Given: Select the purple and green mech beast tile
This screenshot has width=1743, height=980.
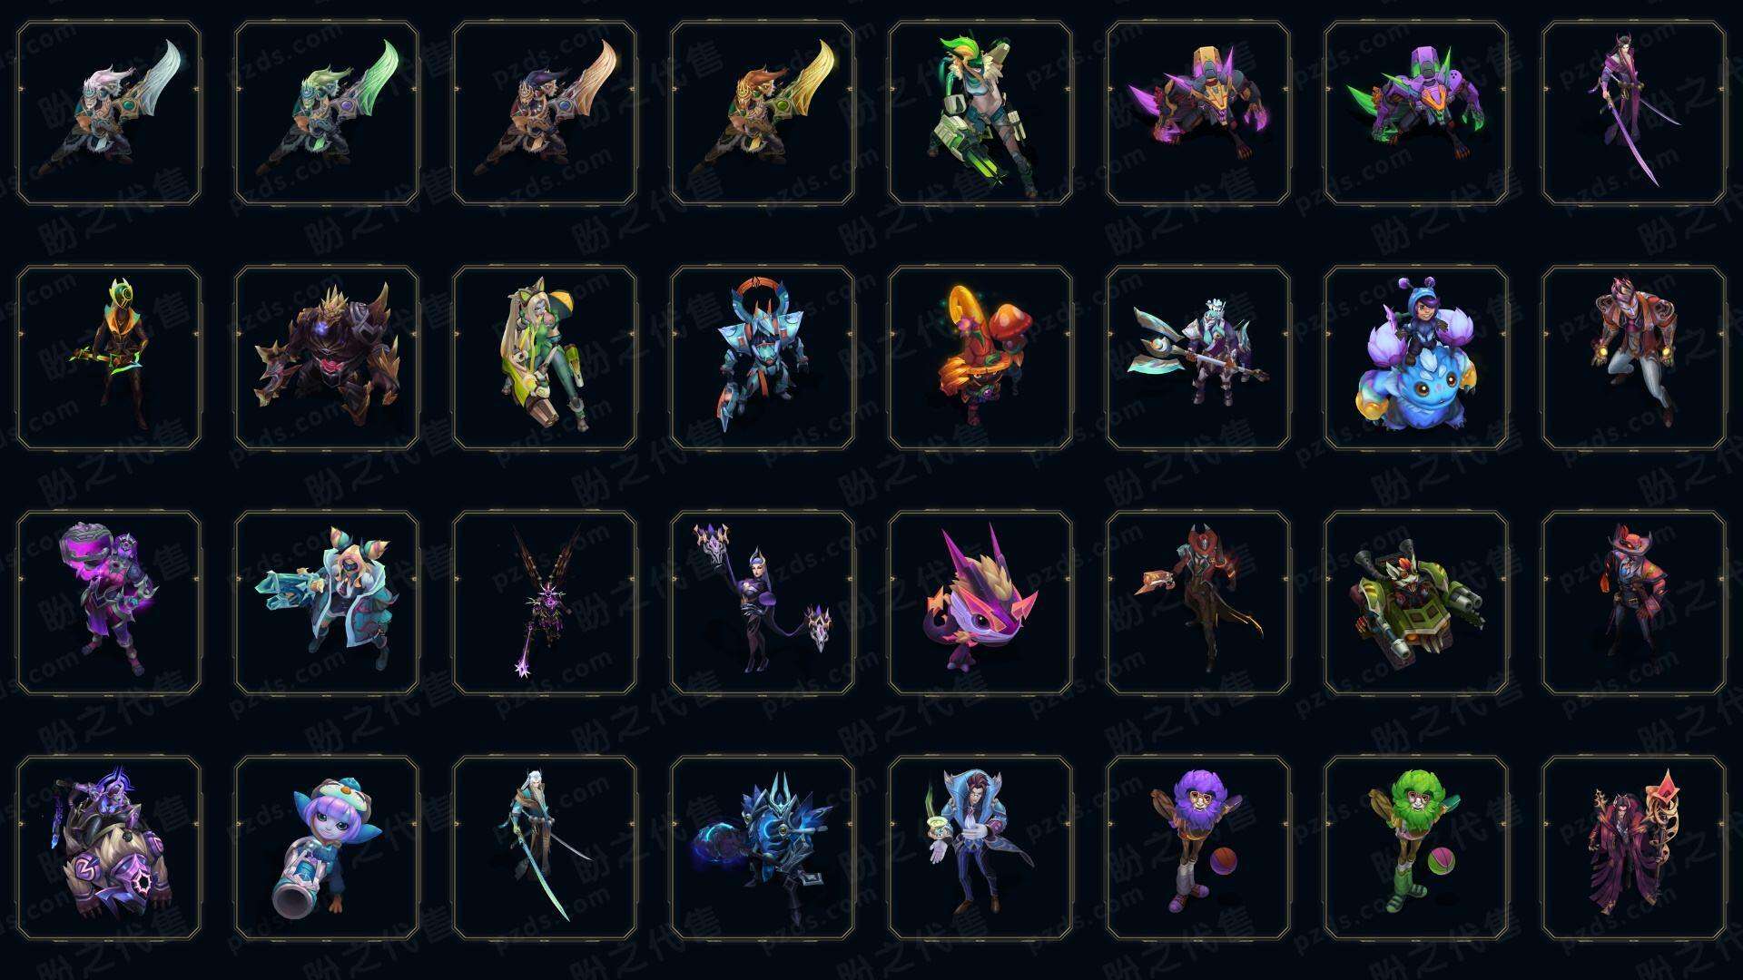Looking at the screenshot, I should tap(1416, 113).
